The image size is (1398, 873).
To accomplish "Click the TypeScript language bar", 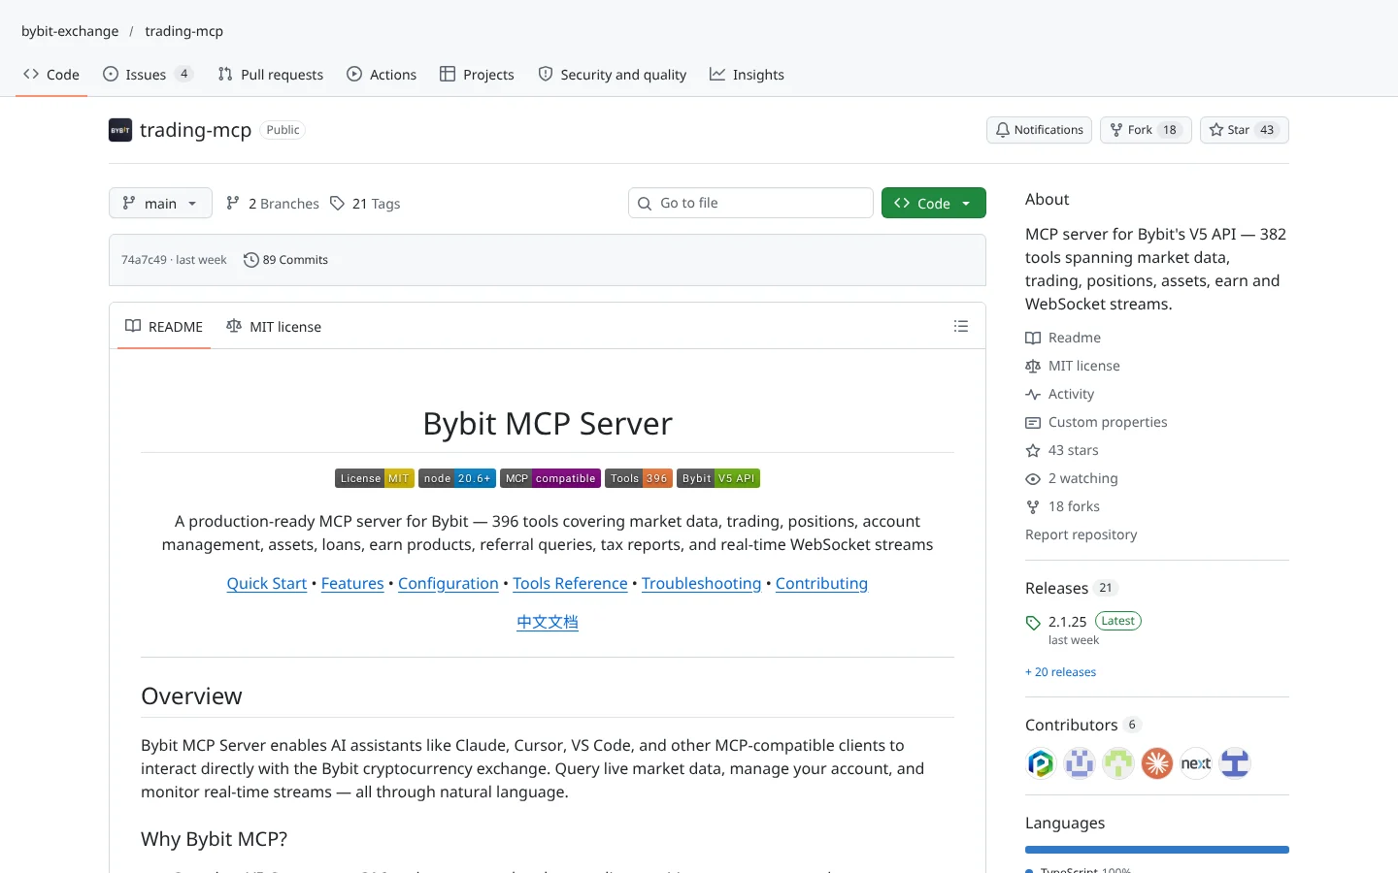I will 1157,850.
